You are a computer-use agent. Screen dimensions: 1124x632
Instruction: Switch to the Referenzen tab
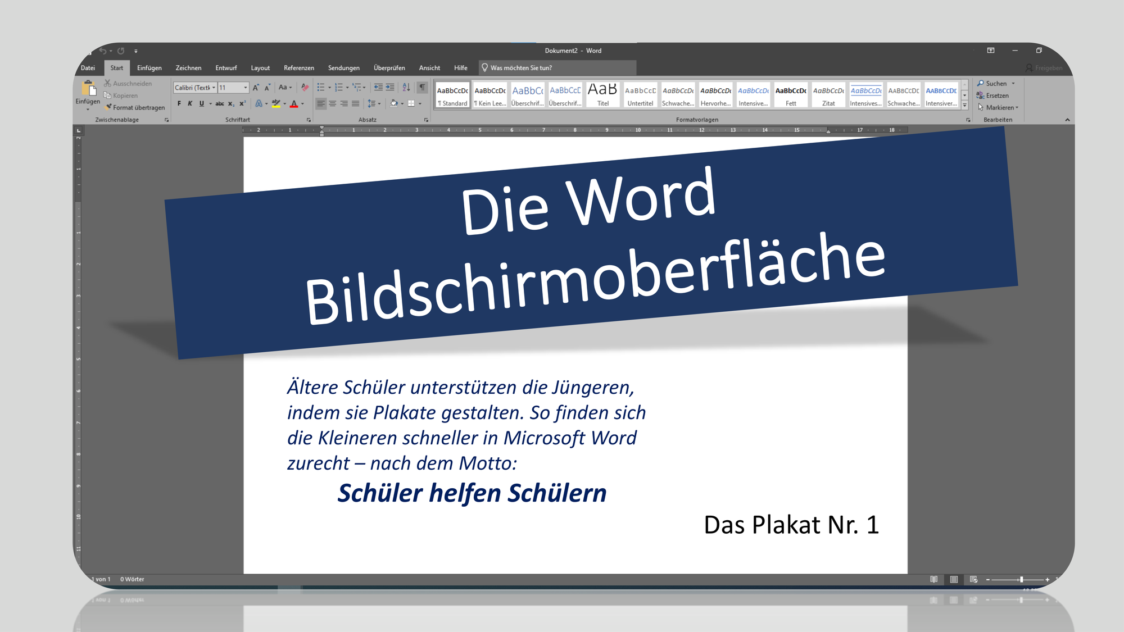click(x=299, y=68)
